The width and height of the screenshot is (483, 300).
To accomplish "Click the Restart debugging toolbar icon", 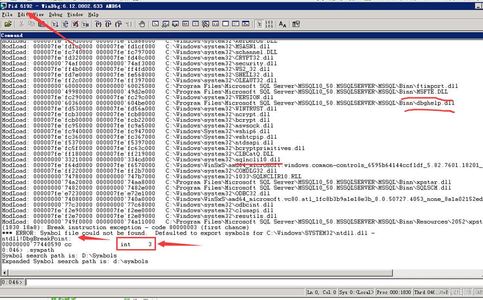I will [65, 24].
